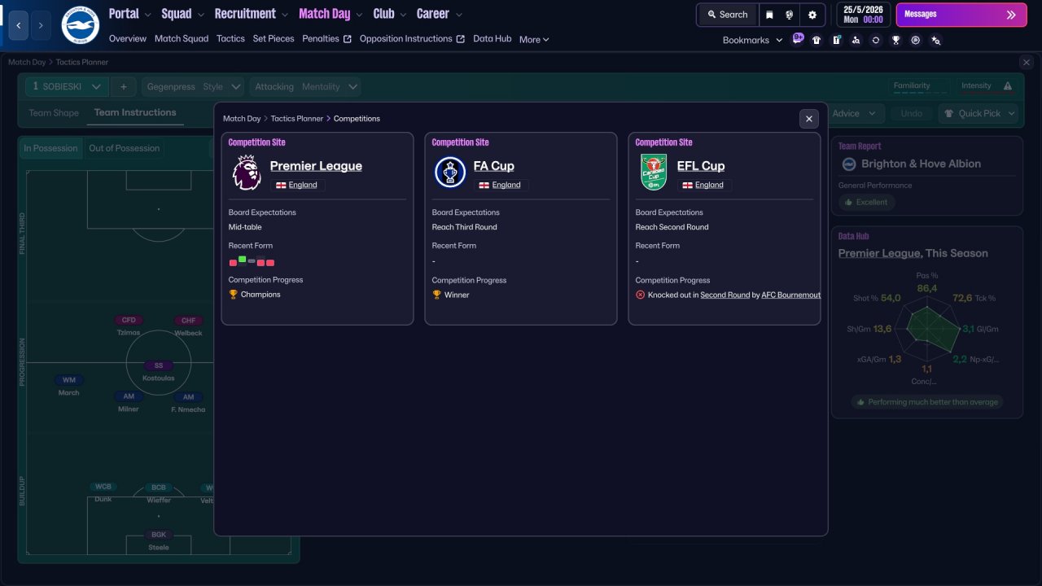The width and height of the screenshot is (1042, 586).
Task: Go to Match Squad subpage
Action: coord(182,38)
